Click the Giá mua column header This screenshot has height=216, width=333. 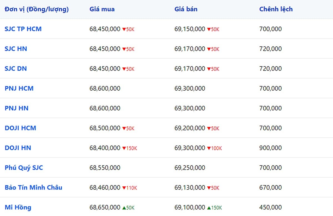pos(102,9)
